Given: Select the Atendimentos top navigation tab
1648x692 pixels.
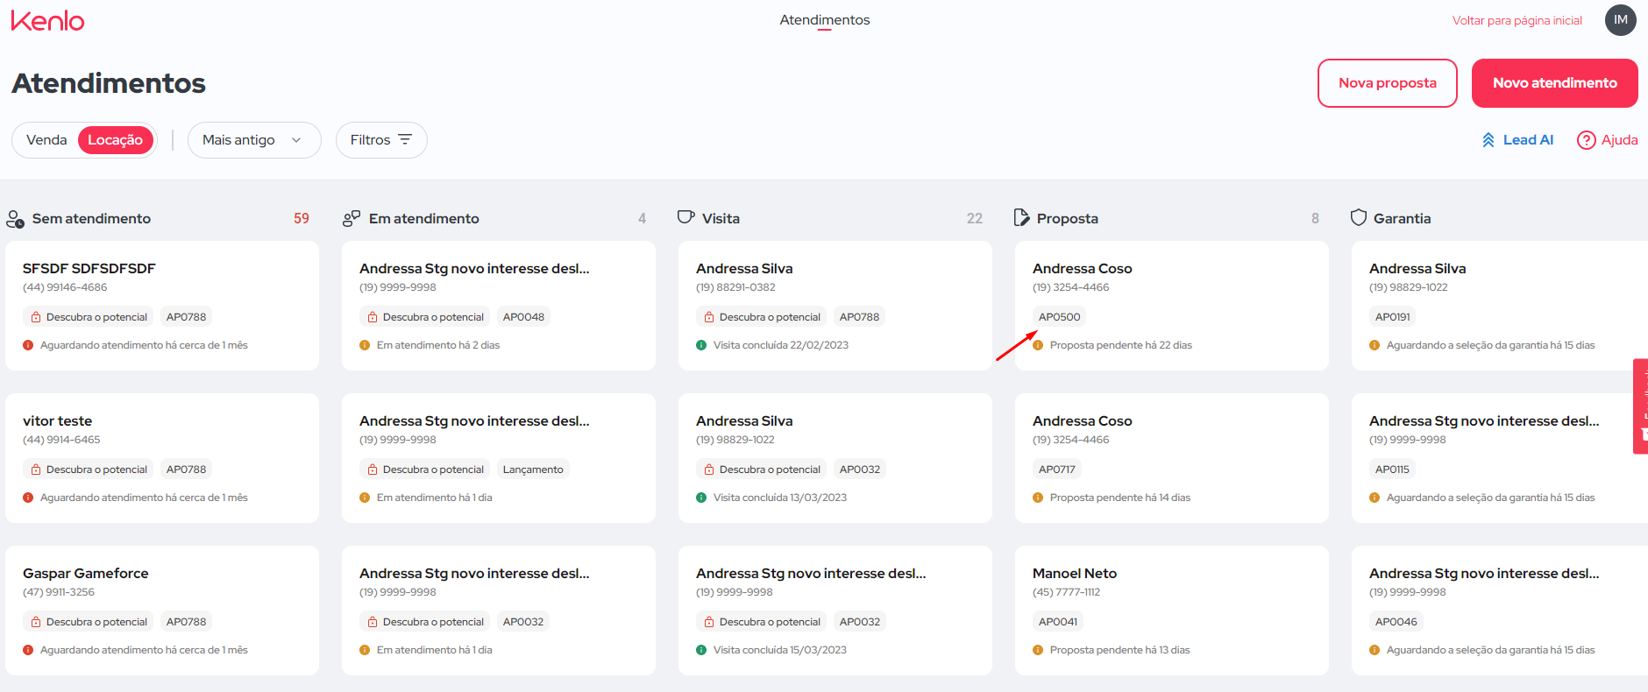Looking at the screenshot, I should tap(824, 20).
